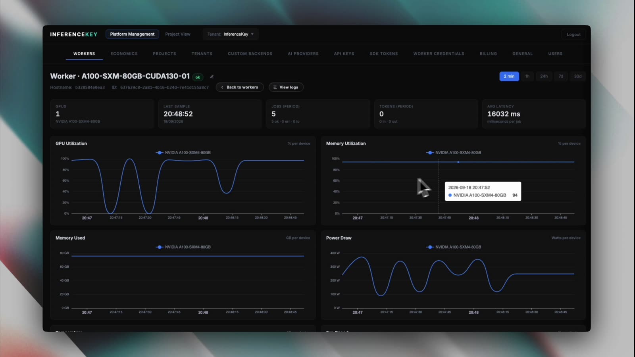The height and width of the screenshot is (357, 635).
Task: Select the 2 min time range
Action: (x=509, y=76)
